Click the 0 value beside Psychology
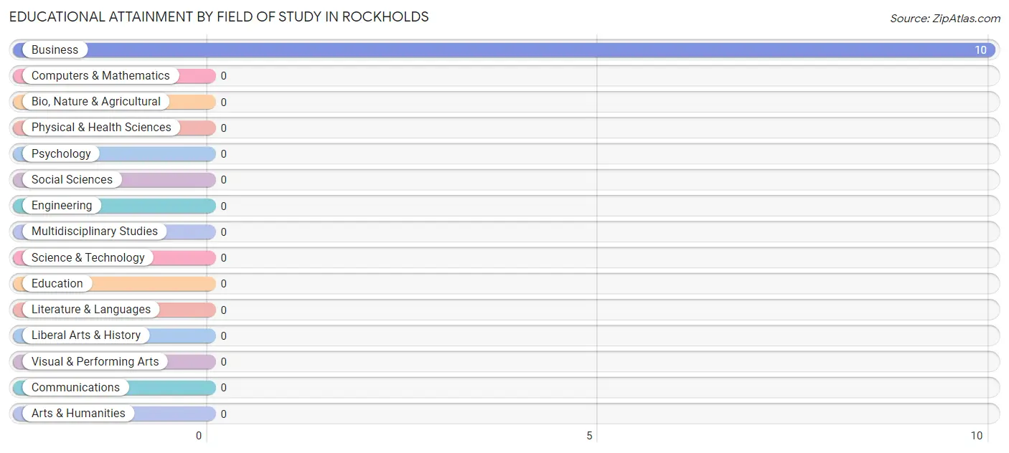The width and height of the screenshot is (1009, 453). coord(224,154)
